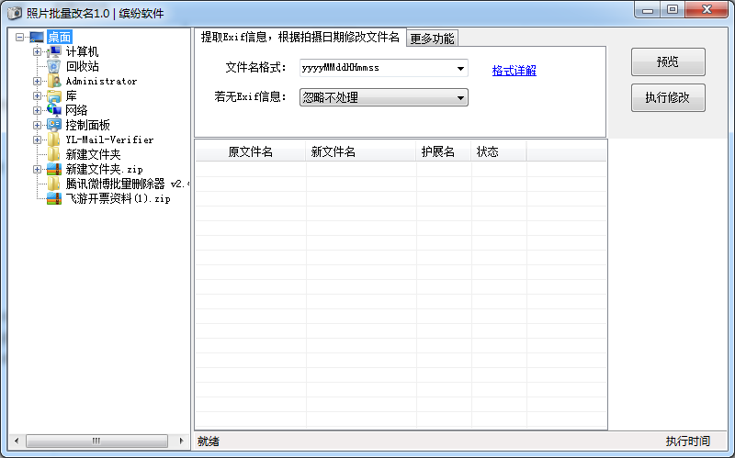Screen dimensions: 735x458
Task: Click the Desktop monitor icon in tree
Action: 37,37
